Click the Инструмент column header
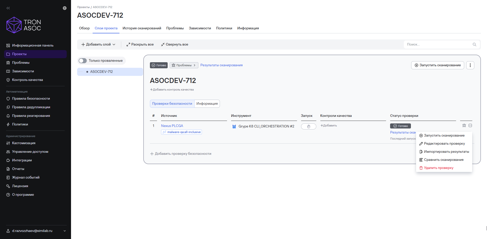487x239 pixels. 241,116
